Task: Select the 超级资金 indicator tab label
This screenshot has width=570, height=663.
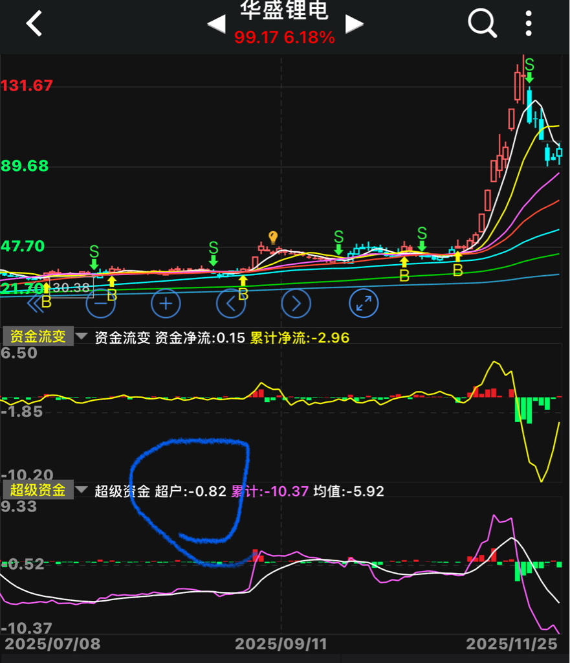Action: point(38,490)
